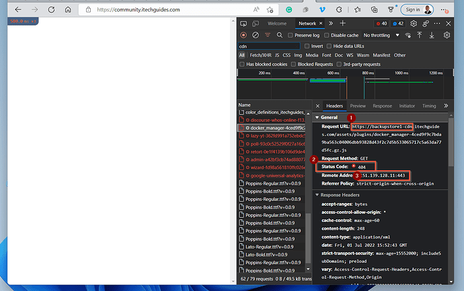The image size is (464, 291).
Task: Click the Sign in profile button
Action: 417,10
